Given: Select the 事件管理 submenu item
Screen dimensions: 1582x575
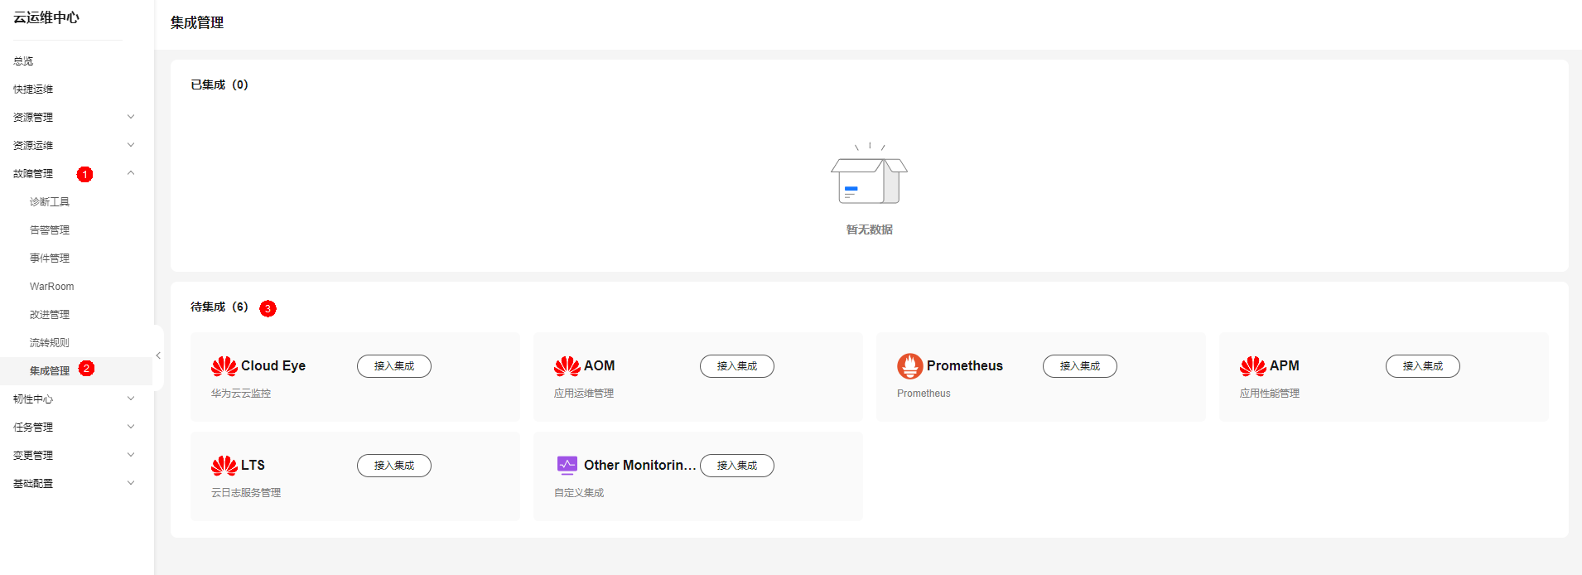Looking at the screenshot, I should point(50,259).
